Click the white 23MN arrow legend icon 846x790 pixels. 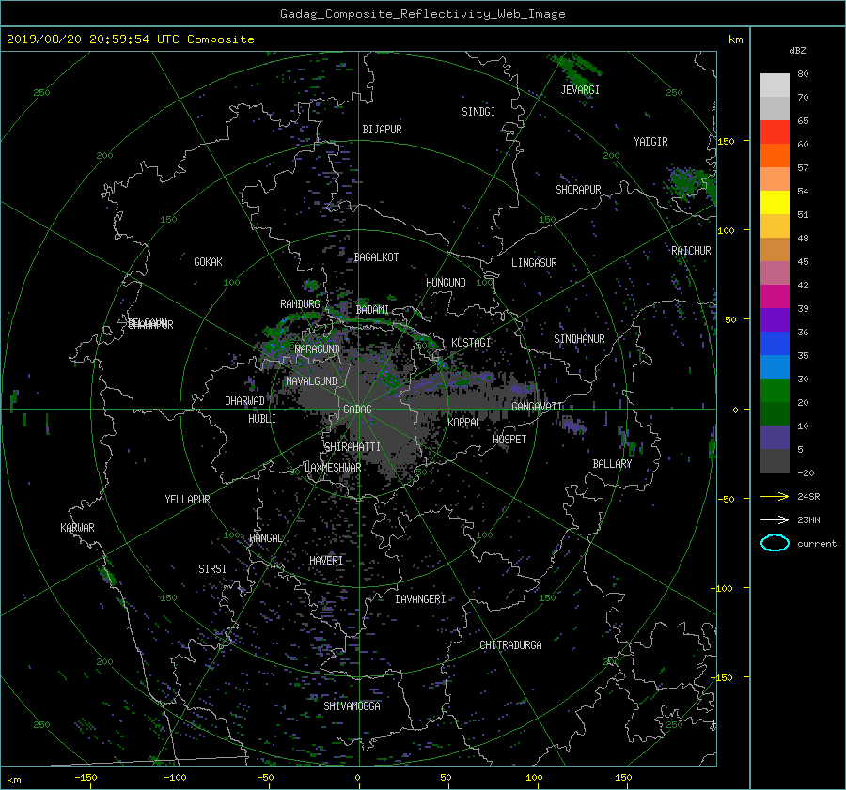(x=775, y=519)
